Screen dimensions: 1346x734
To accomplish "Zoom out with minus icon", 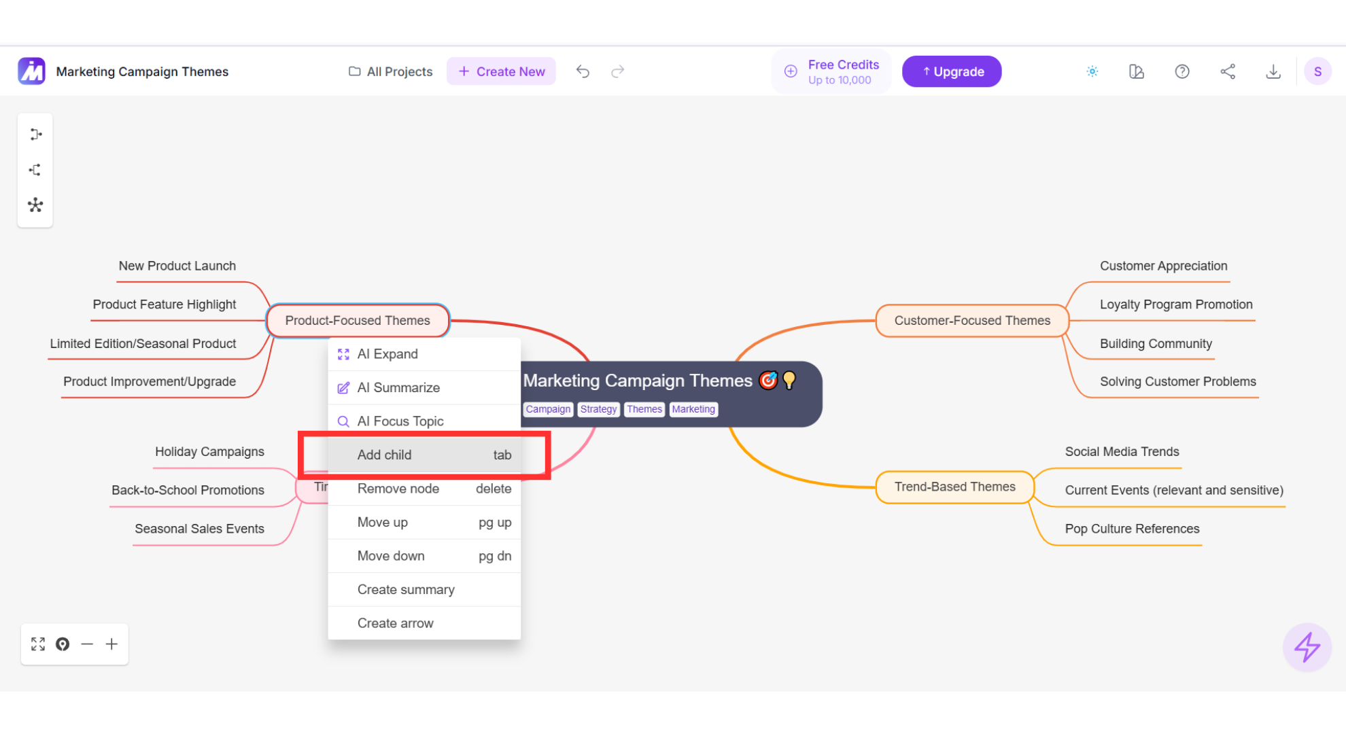I will (x=87, y=644).
